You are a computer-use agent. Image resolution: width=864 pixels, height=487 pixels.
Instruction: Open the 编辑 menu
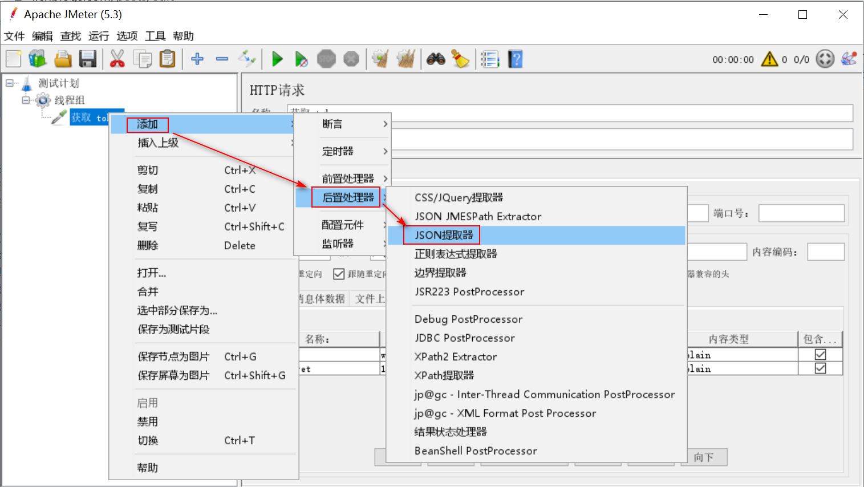click(42, 36)
